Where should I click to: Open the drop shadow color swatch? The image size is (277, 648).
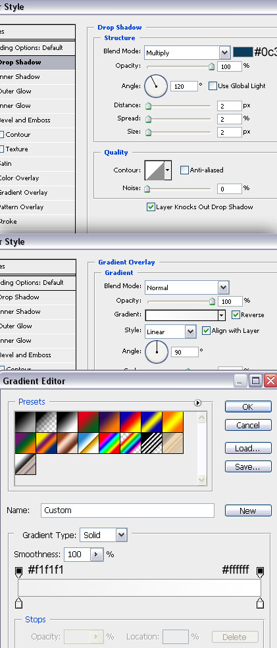tap(243, 52)
